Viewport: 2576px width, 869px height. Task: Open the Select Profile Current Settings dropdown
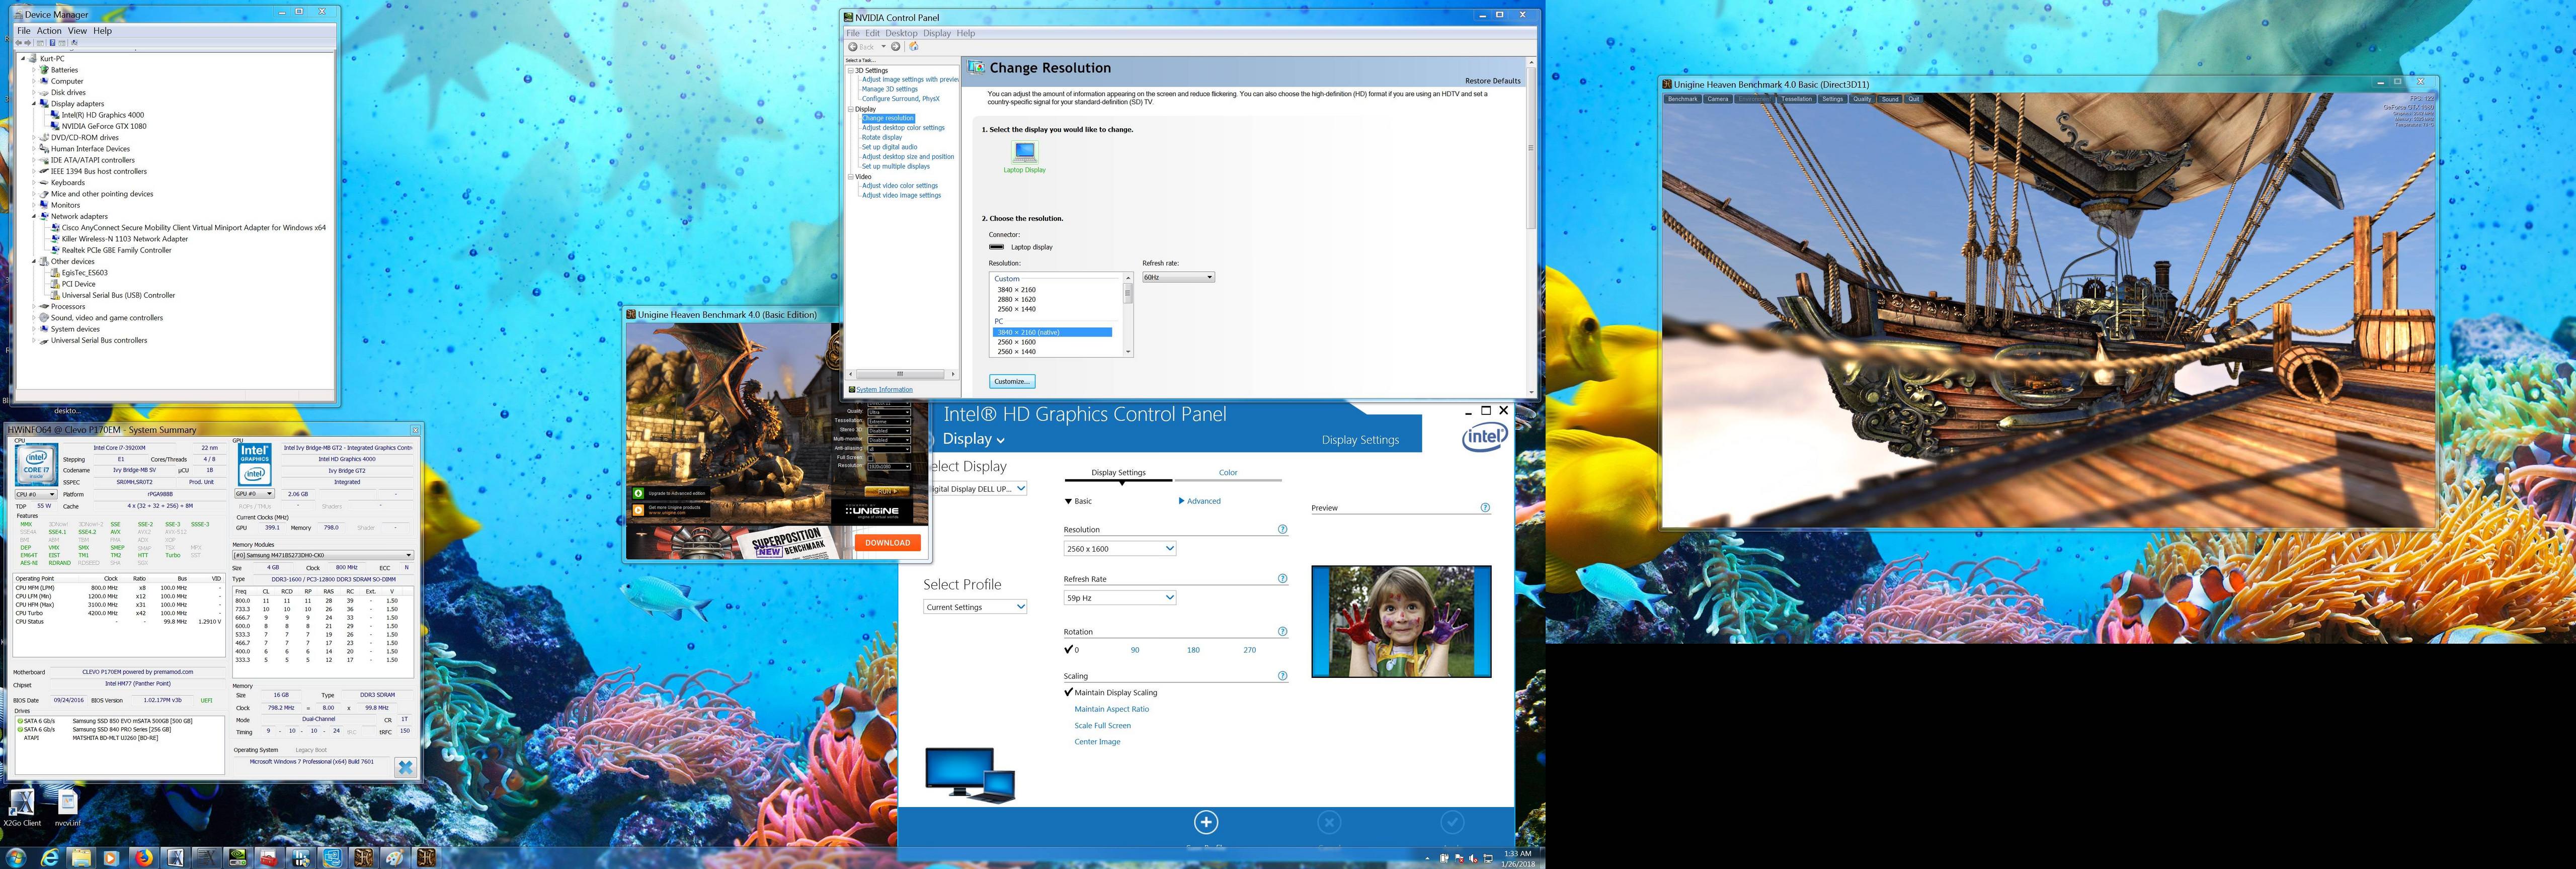976,607
